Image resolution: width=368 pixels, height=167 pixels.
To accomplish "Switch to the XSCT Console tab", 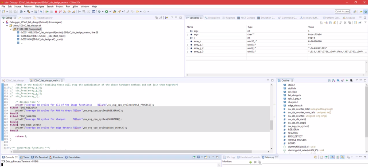I will point(246,18).
